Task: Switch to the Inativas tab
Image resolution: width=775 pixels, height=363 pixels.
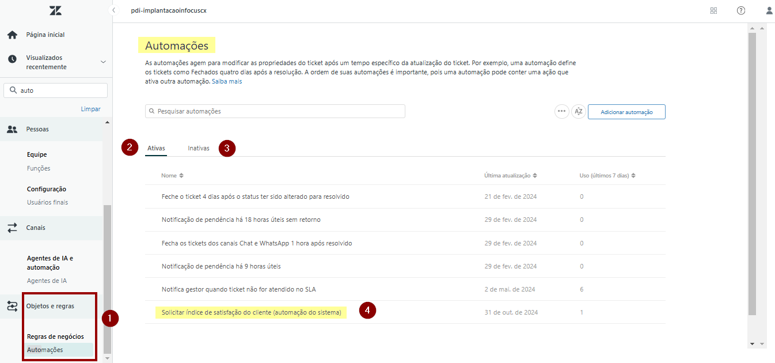Action: (199, 149)
